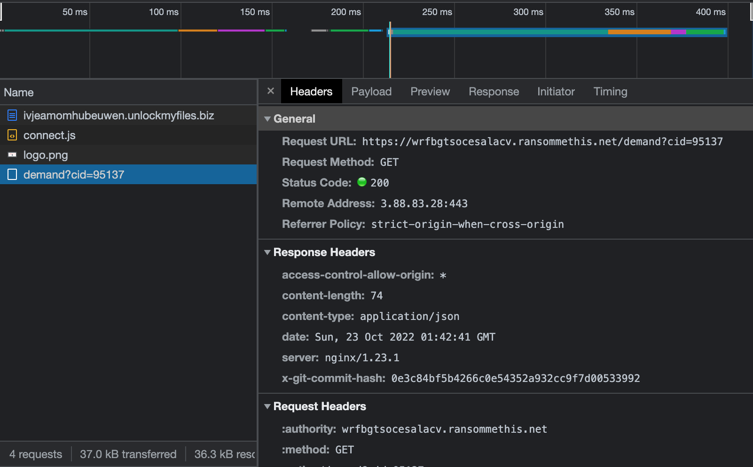753x467 pixels.
Task: Click the Remote Address 3.88.83.28:443 value
Action: 424,203
